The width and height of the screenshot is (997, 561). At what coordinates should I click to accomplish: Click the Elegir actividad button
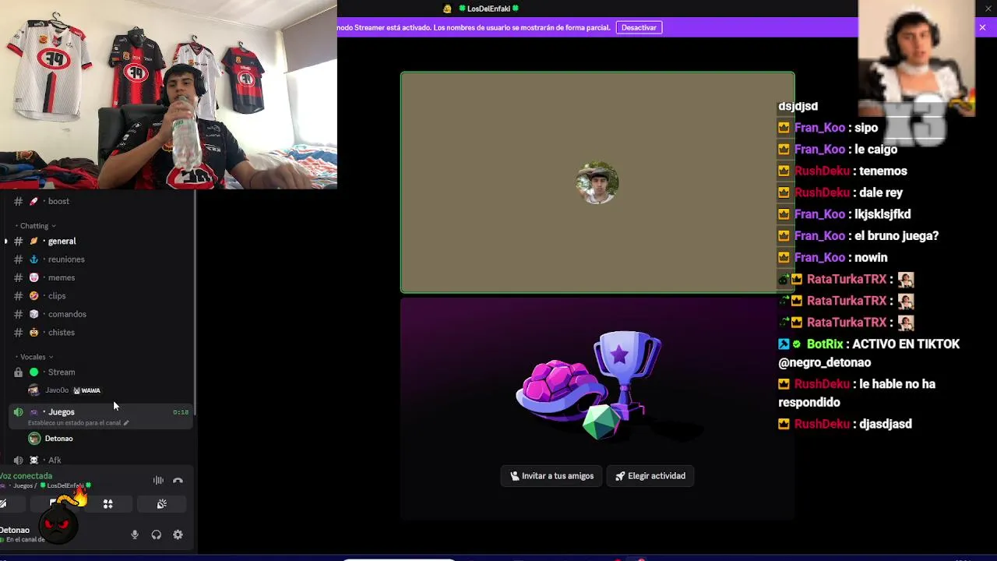pyautogui.click(x=650, y=476)
